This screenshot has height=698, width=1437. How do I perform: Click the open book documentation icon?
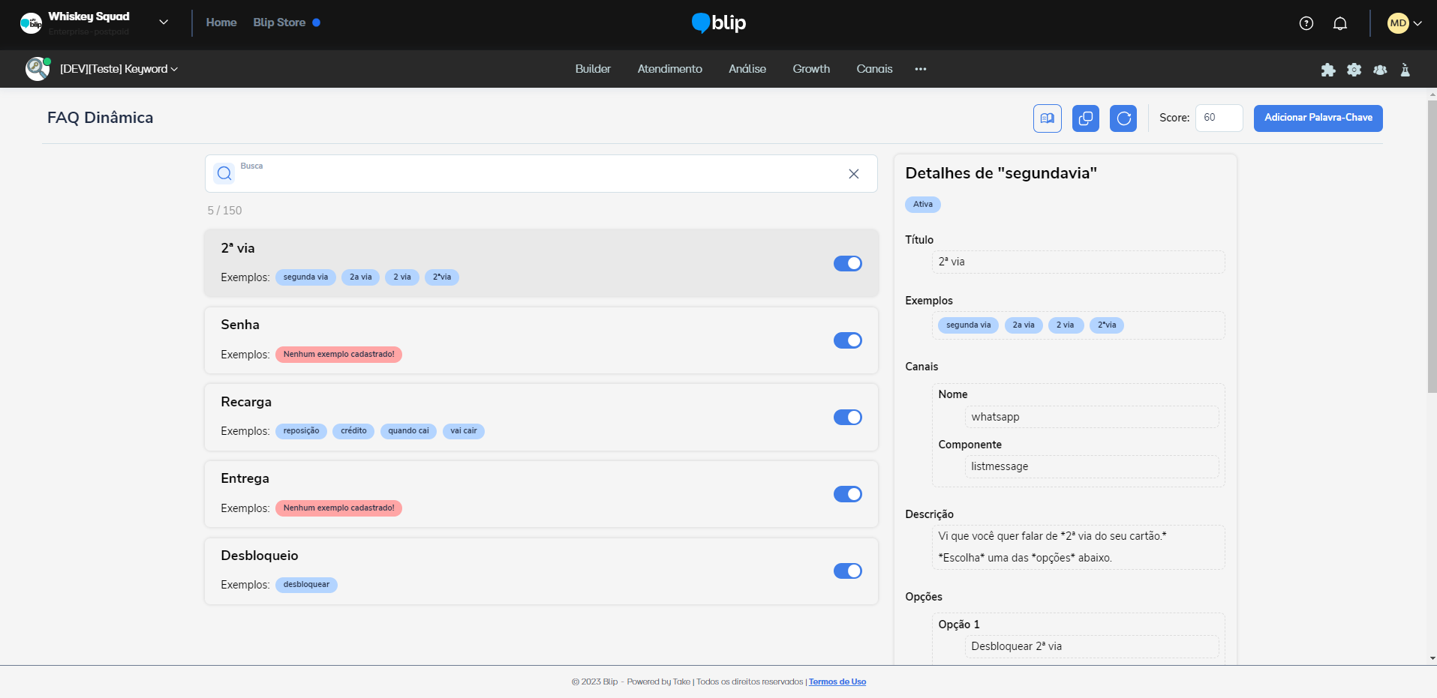pos(1048,118)
